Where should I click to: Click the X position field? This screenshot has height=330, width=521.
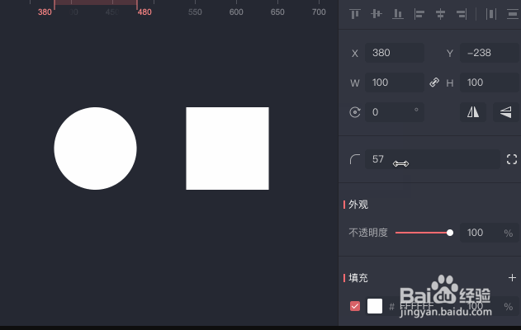coord(395,53)
